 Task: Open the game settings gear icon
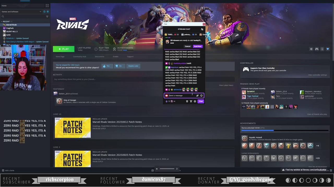[311, 49]
